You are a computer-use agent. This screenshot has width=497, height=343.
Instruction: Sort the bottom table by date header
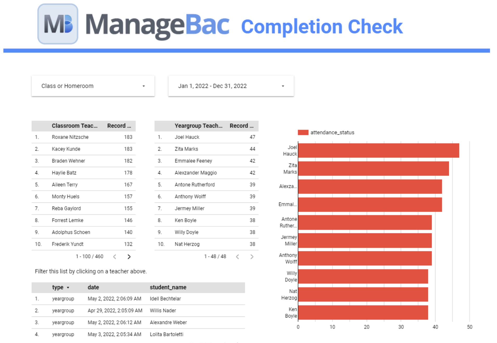coord(93,287)
